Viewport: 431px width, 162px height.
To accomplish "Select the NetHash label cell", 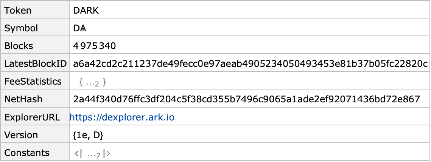I will tap(35, 99).
